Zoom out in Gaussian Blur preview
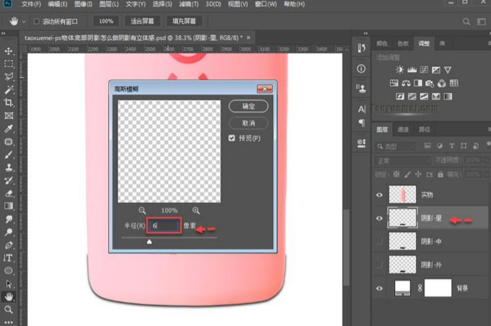The image size is (491, 326). click(142, 211)
